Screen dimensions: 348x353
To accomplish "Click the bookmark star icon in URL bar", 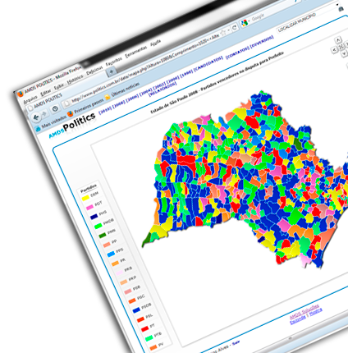I will tap(223, 33).
